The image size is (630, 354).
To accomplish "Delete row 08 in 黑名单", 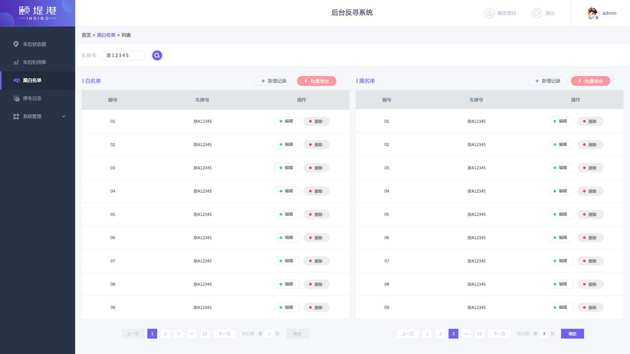I will pos(590,284).
